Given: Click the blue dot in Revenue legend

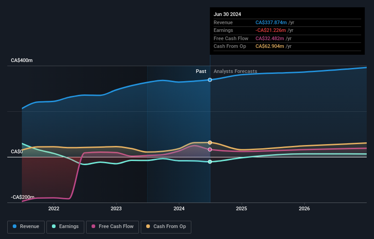Looking at the screenshot, I should pos(15,226).
